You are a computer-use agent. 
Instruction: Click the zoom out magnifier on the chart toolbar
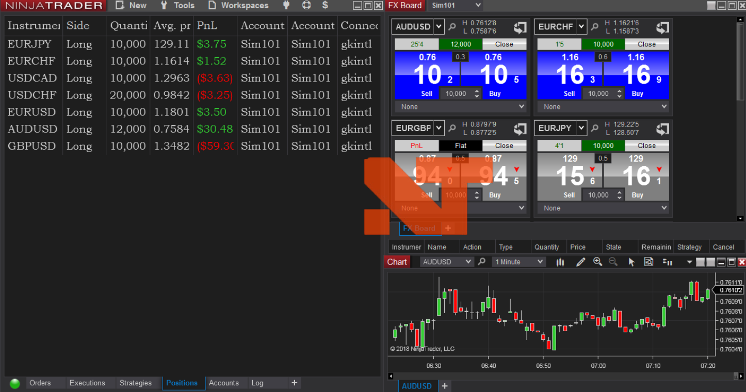point(613,262)
